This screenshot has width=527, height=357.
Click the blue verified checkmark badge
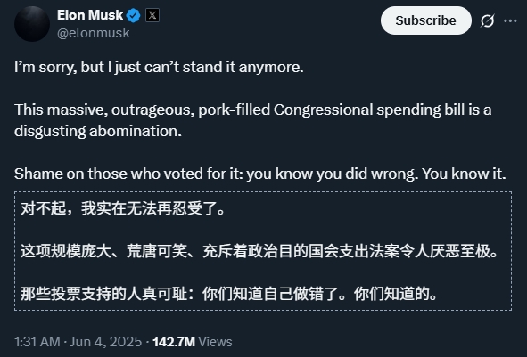click(x=134, y=15)
